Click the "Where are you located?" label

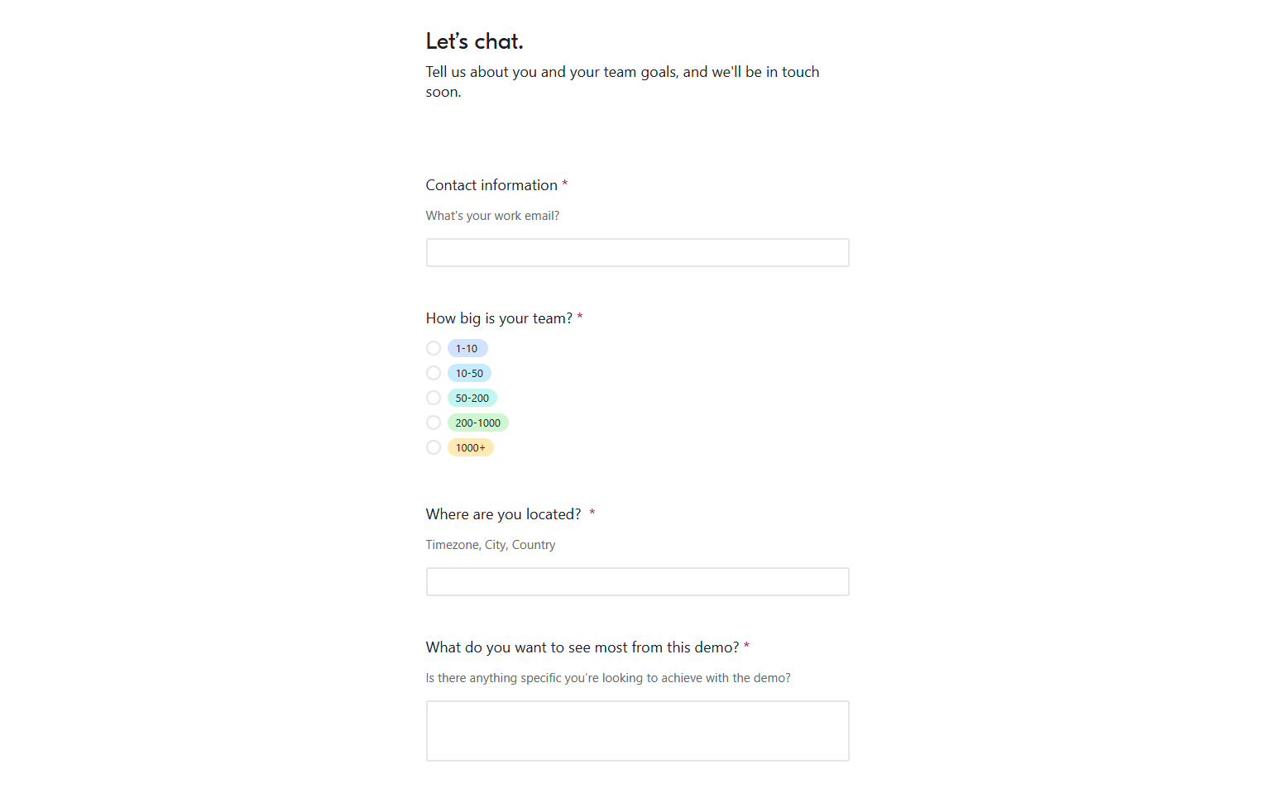tap(503, 514)
